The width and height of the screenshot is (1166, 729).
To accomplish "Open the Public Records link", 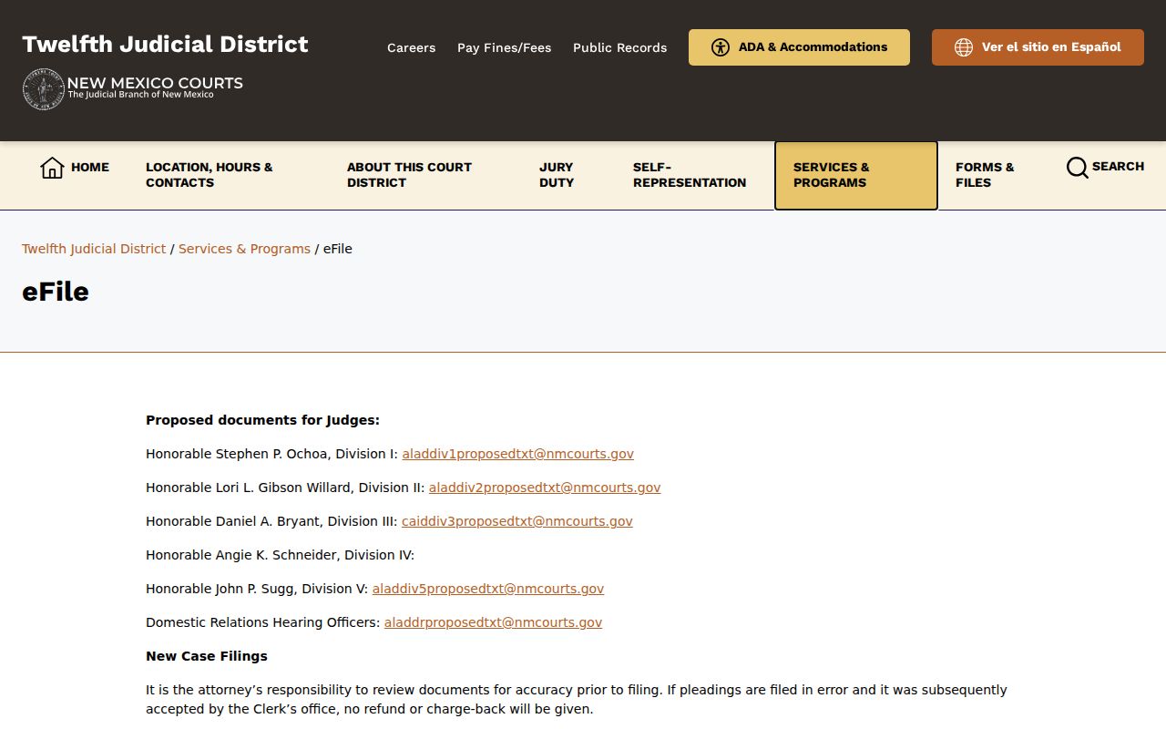I will [x=619, y=47].
